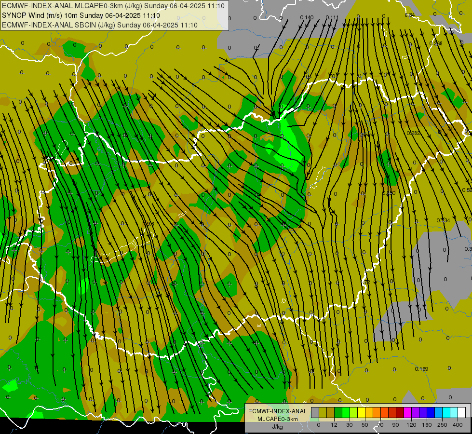Click the legend tick value 120
The image size is (472, 434).
411,425
